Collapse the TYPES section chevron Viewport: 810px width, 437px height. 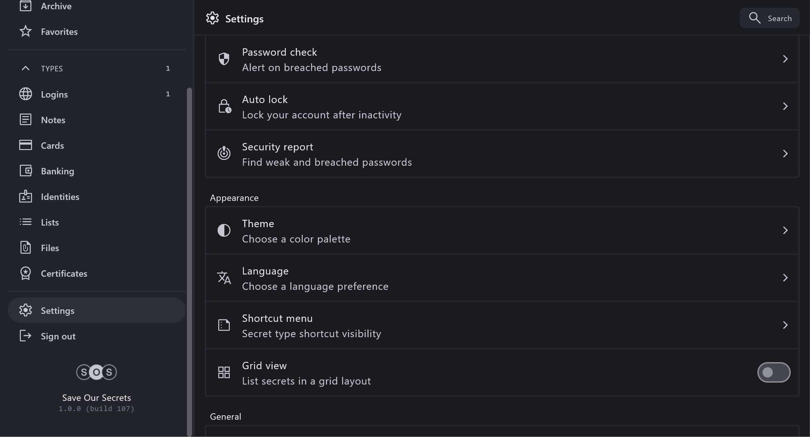tap(26, 68)
